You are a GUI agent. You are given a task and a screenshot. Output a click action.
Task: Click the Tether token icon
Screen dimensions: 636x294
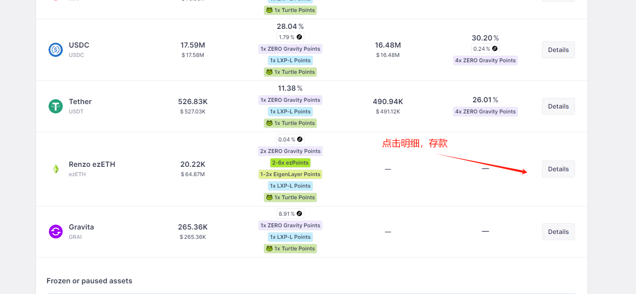[56, 106]
